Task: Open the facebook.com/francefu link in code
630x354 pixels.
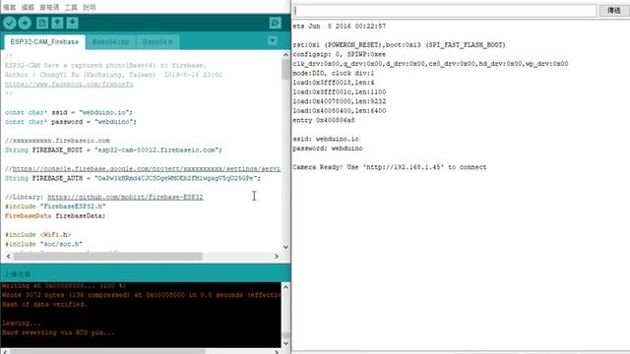Action: [x=69, y=85]
